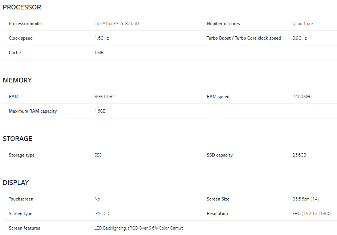Click the Cache 6MB value
The height and width of the screenshot is (235, 337).
pyautogui.click(x=99, y=53)
